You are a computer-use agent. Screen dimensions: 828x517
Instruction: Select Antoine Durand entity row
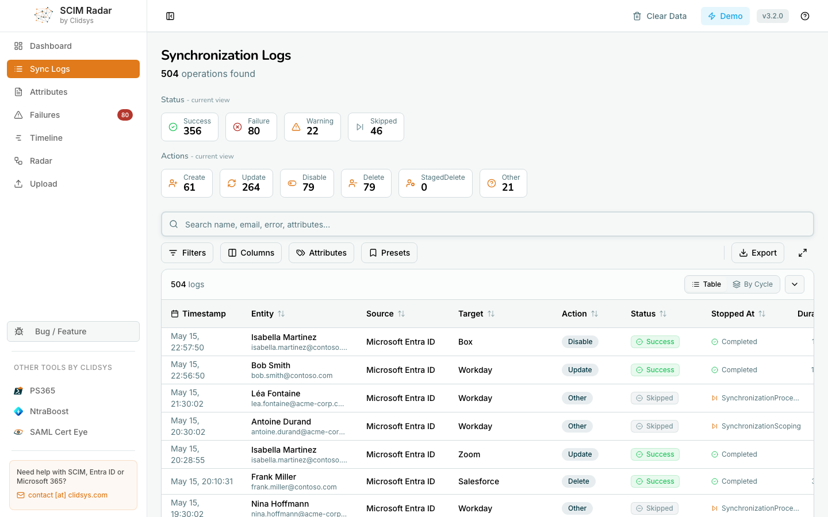[x=488, y=426]
